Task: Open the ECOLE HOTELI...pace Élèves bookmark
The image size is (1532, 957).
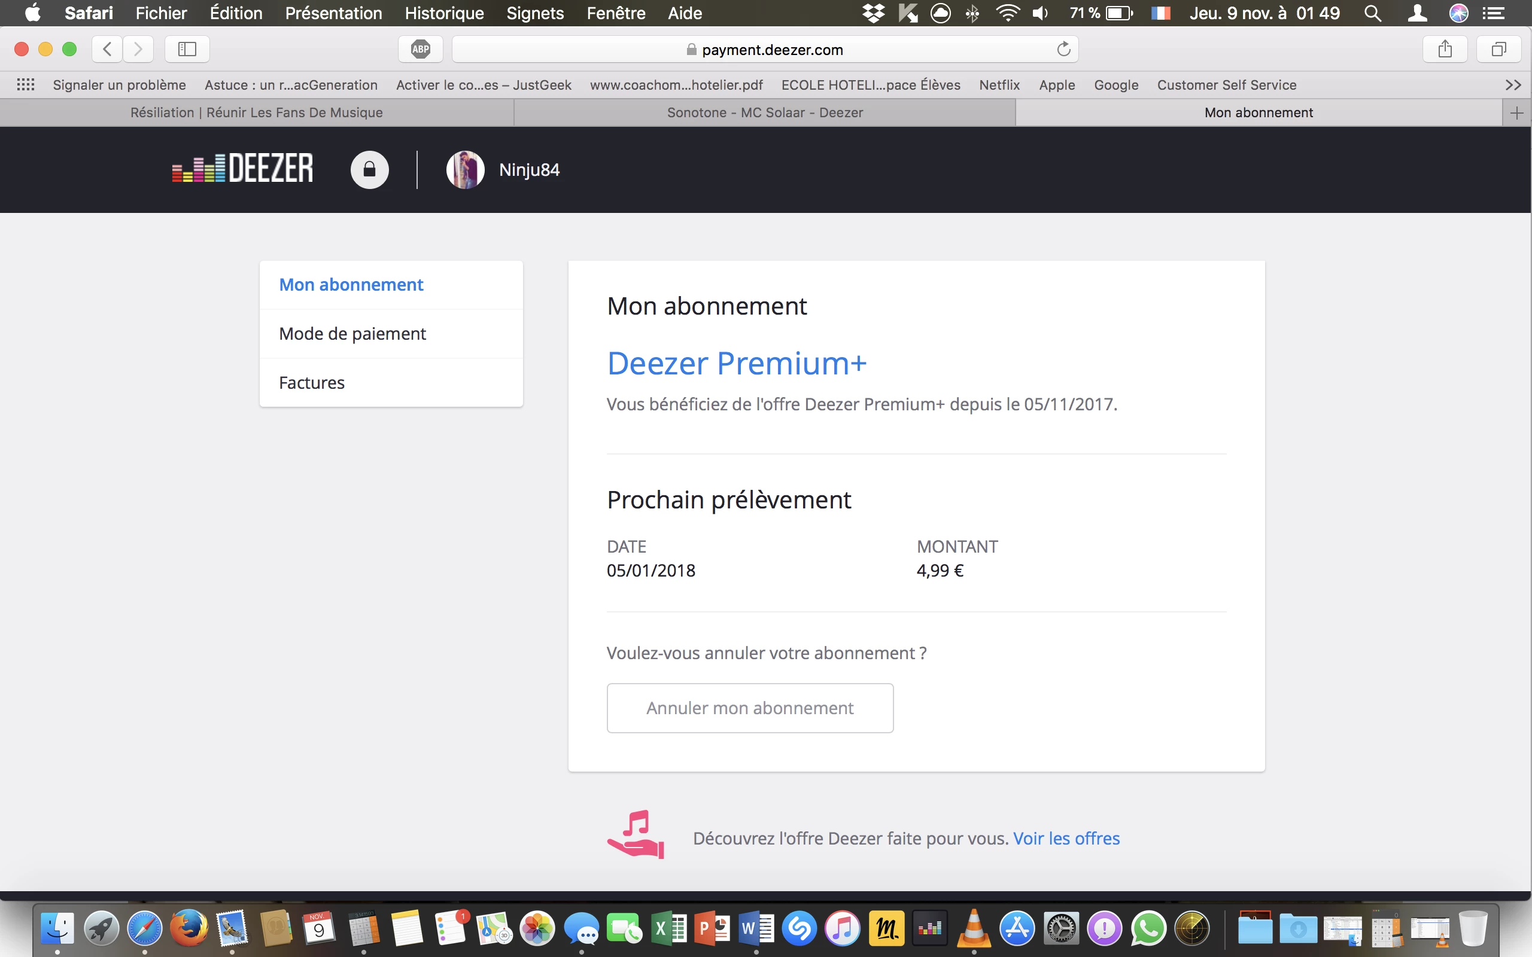Action: coord(871,85)
